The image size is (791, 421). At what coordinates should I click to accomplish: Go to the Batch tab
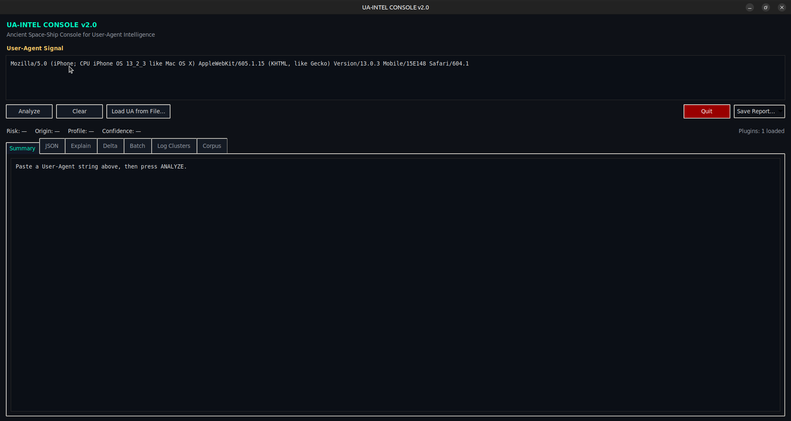point(137,146)
